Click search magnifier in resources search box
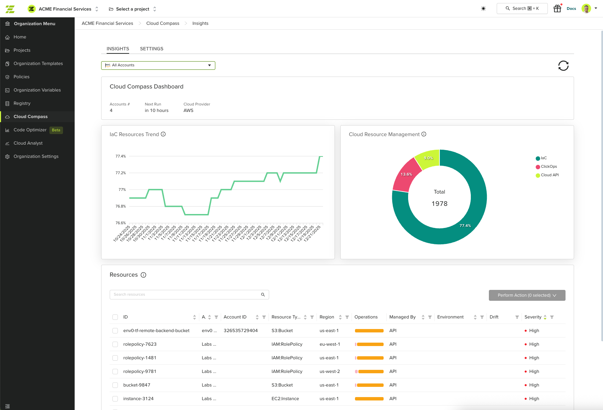The image size is (603, 410). pyautogui.click(x=263, y=295)
